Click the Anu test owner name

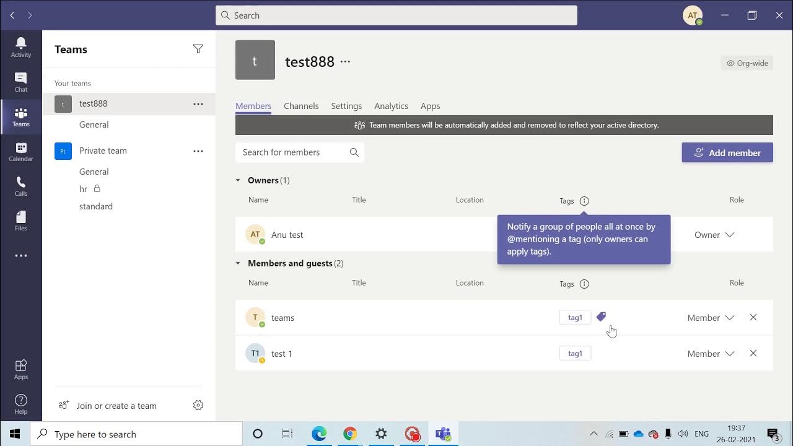point(287,235)
